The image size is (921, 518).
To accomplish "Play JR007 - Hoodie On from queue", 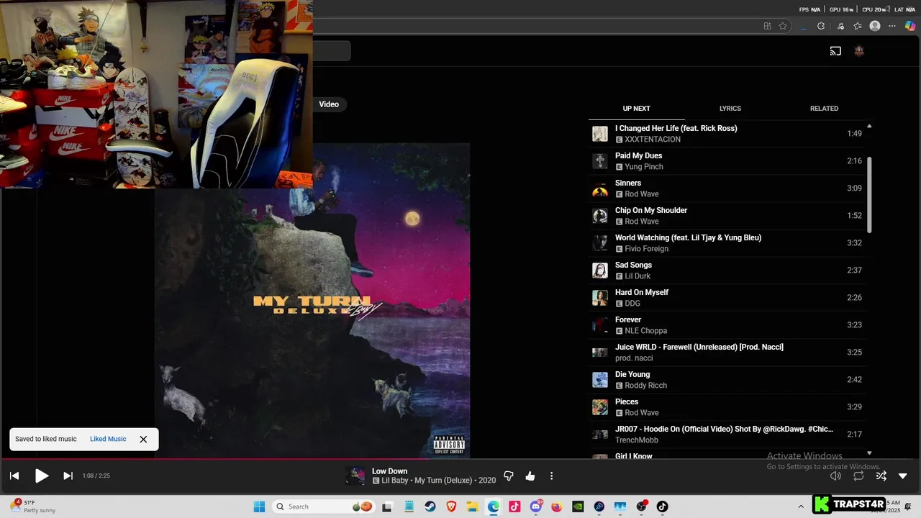I will [x=727, y=435].
